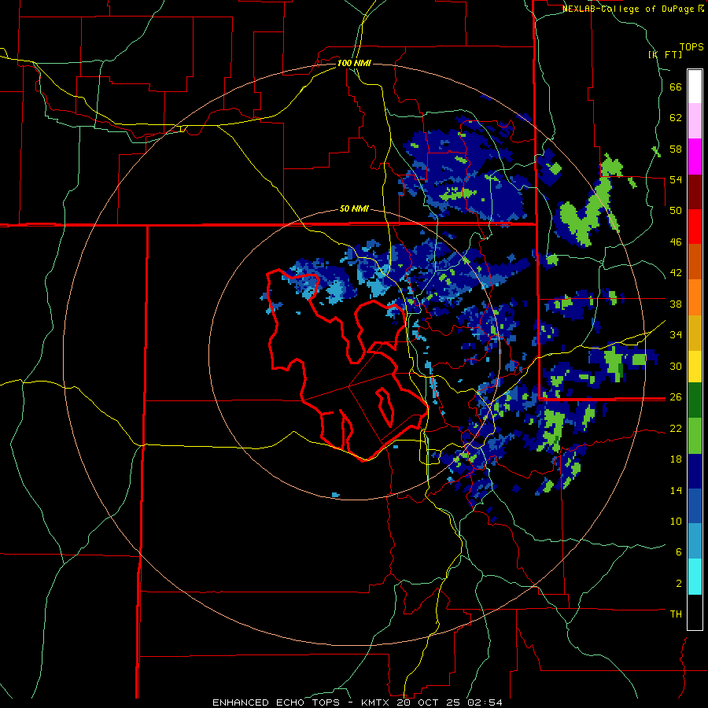
Task: Pick the light blue legend swatch
Action: point(695,541)
